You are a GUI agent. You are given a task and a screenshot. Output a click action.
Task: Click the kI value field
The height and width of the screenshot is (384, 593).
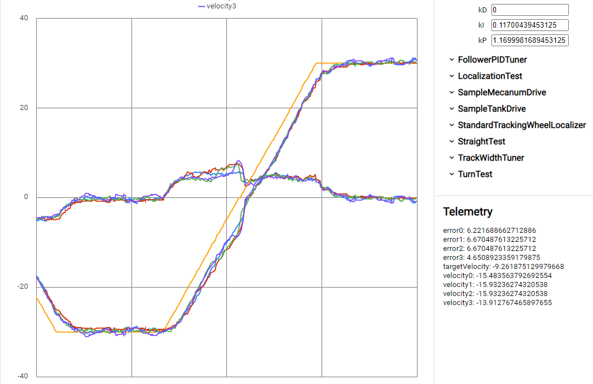529,25
